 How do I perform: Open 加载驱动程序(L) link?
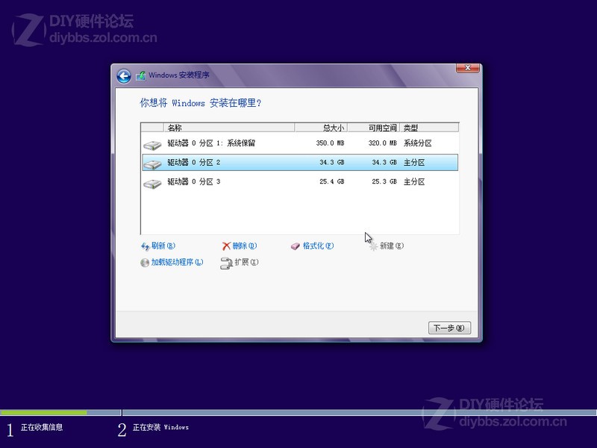[x=177, y=262]
